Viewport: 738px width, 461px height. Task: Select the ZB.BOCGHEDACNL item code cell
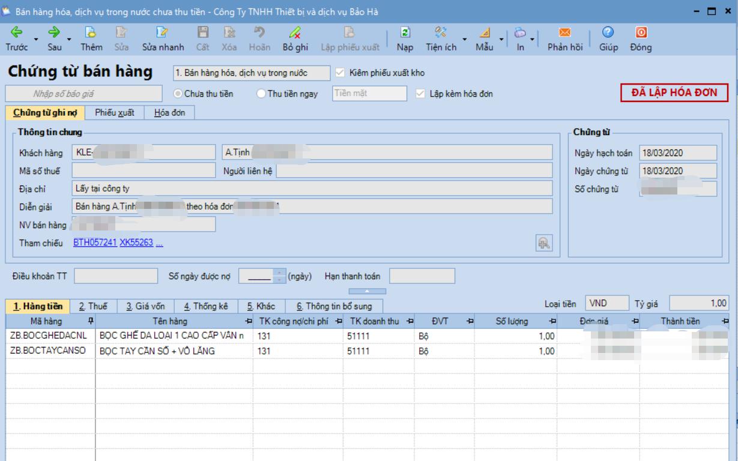click(50, 336)
